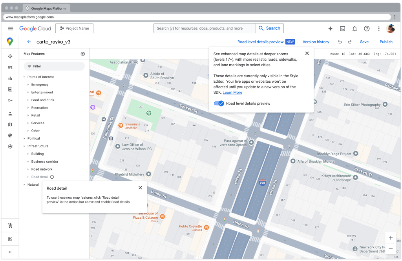Expand the Food and drink category

click(28, 100)
